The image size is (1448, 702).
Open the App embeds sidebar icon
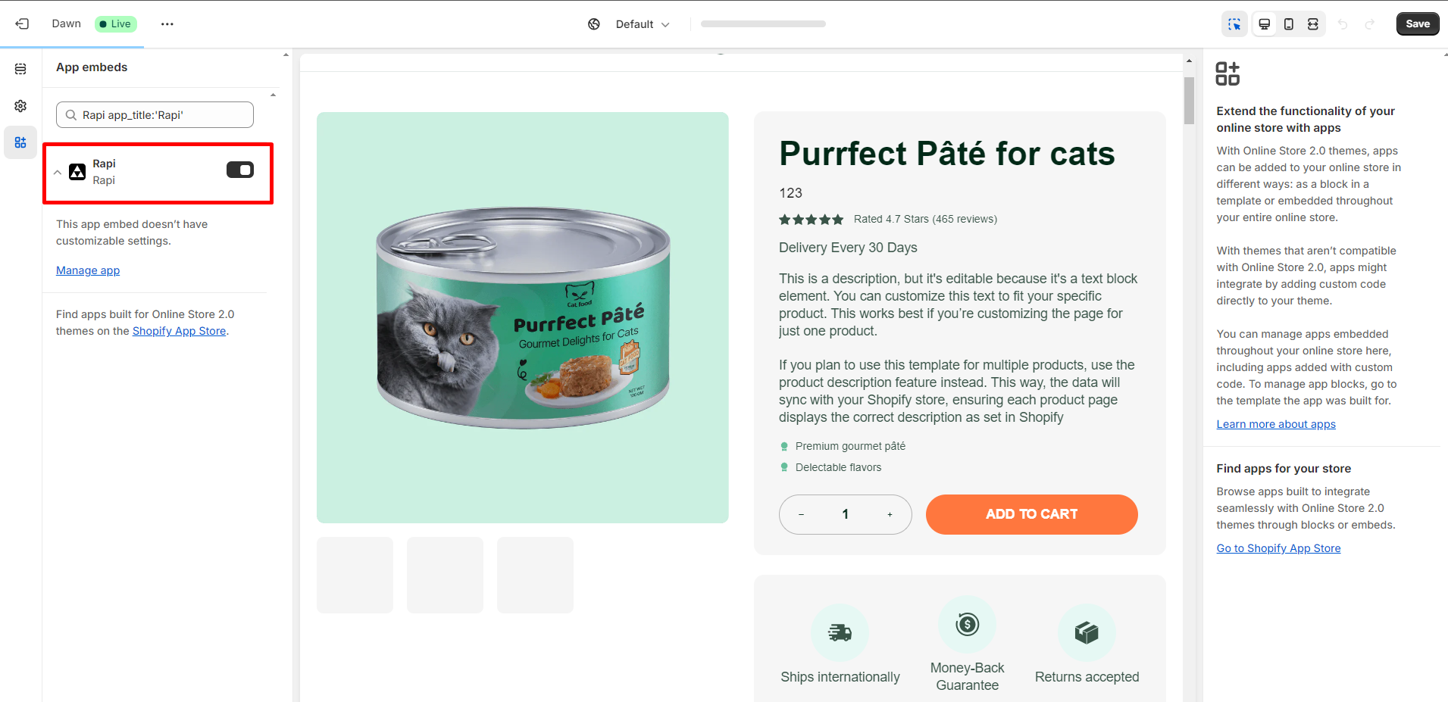pos(20,142)
